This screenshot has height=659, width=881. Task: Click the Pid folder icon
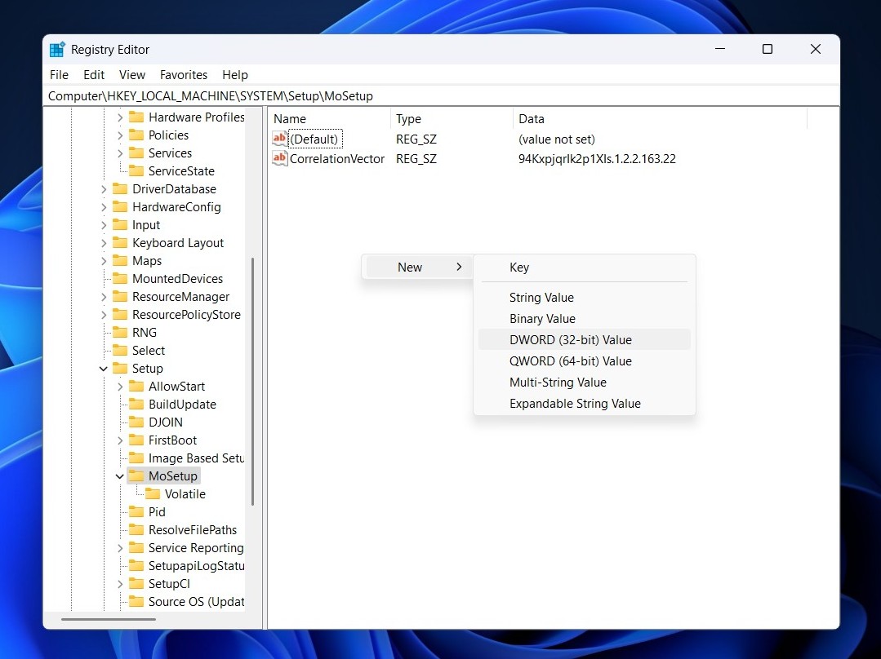136,511
